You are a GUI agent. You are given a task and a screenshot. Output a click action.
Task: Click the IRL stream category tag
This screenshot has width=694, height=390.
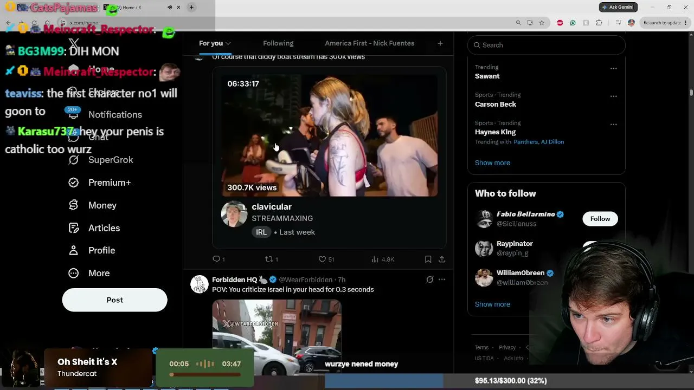click(x=261, y=232)
